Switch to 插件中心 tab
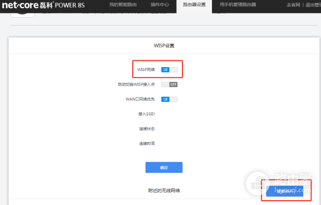The width and height of the screenshot is (321, 205). (159, 4)
